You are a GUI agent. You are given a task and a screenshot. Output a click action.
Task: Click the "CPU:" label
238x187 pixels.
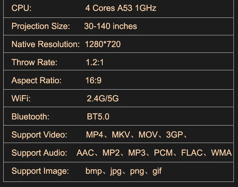[21, 8]
